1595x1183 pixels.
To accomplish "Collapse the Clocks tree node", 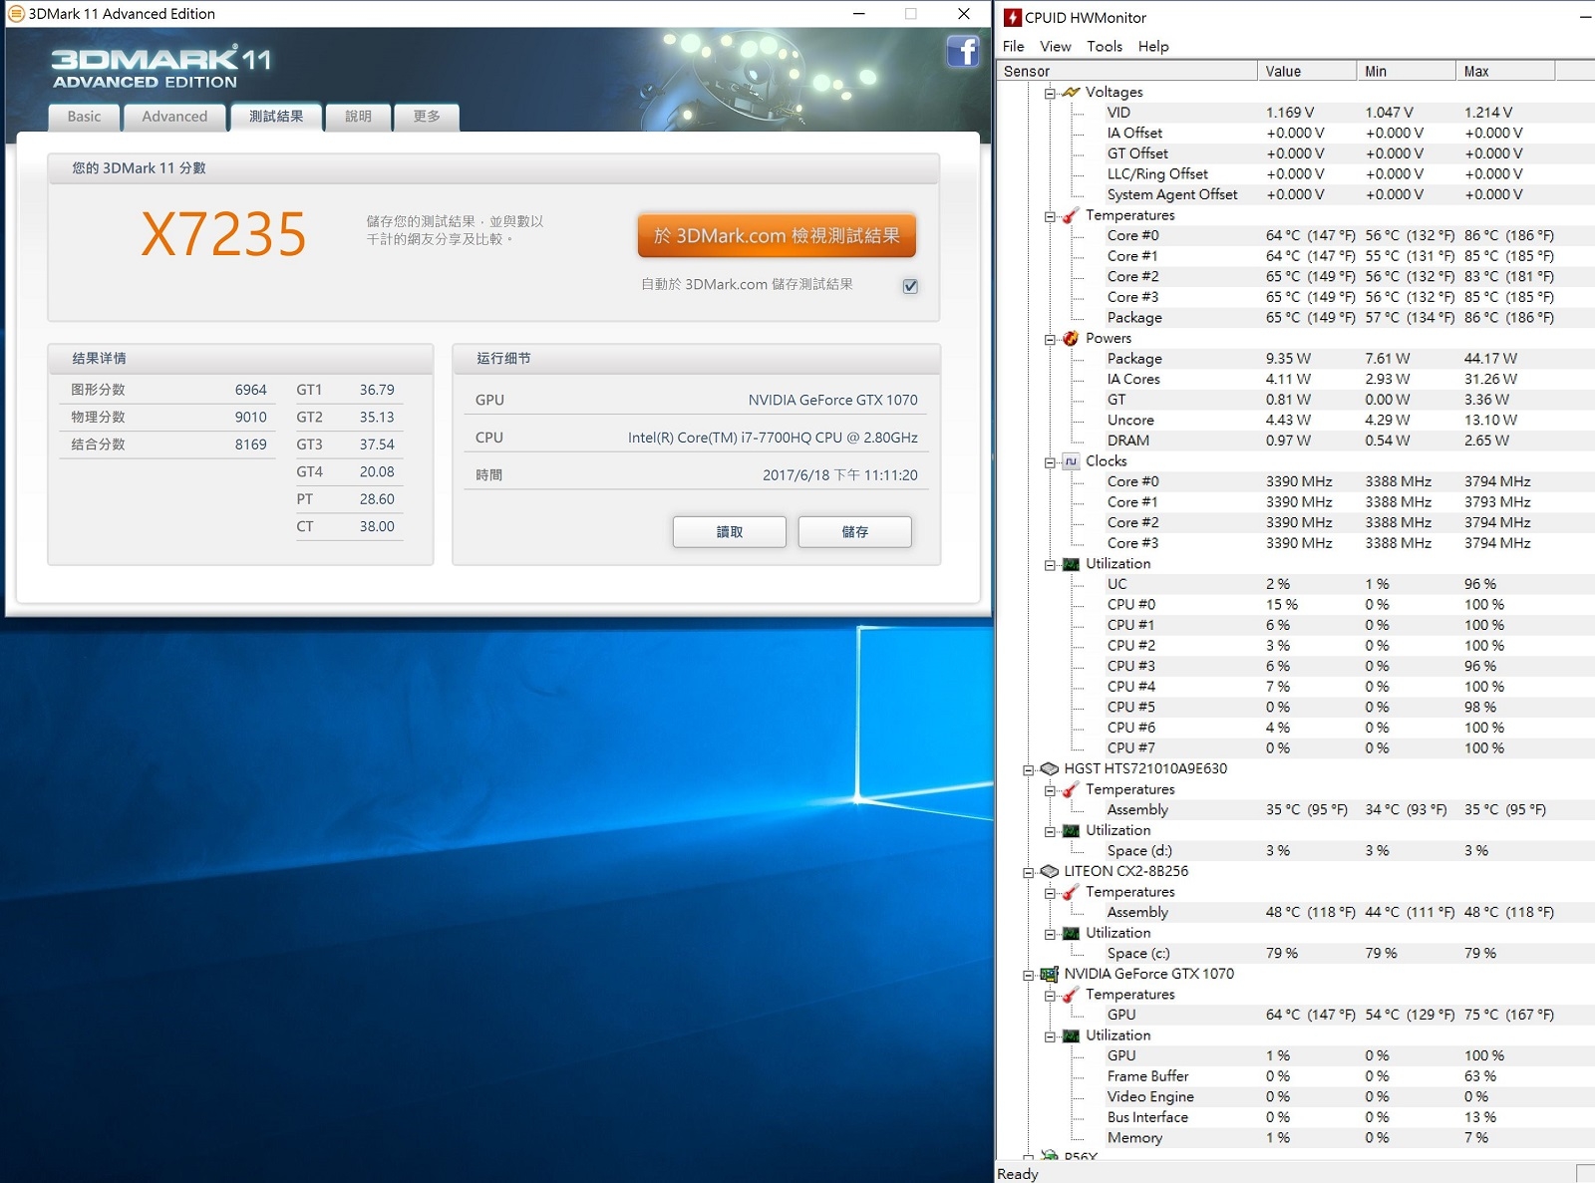I will click(1050, 461).
